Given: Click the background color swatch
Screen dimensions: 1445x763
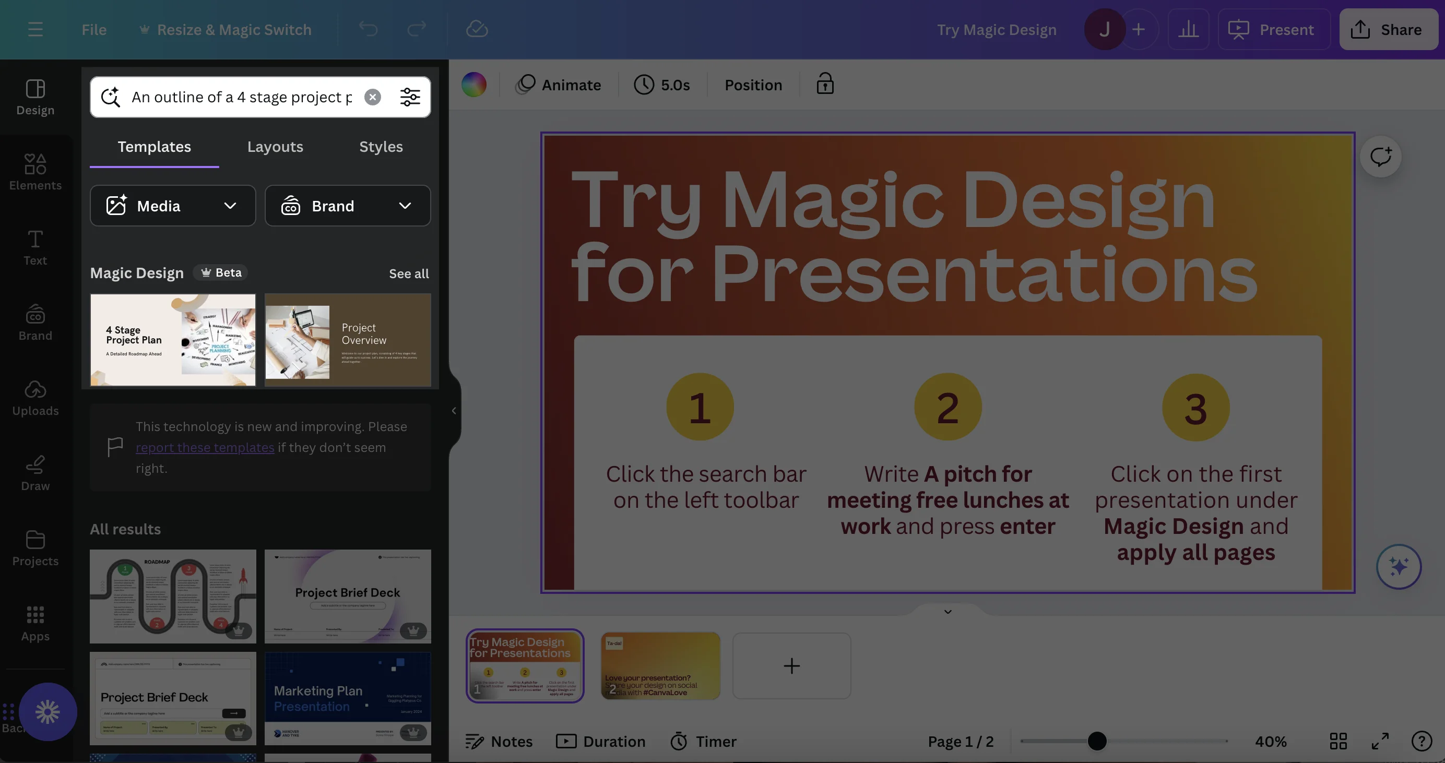Looking at the screenshot, I should 474,84.
